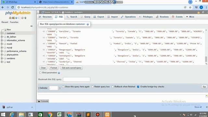
Task: Open Internet Explorer from taskbar
Action: coord(12,114)
